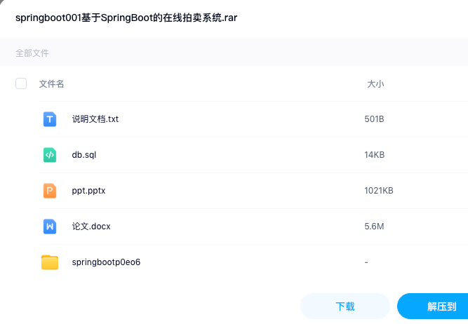
Task: Click the 501B size value
Action: point(374,119)
